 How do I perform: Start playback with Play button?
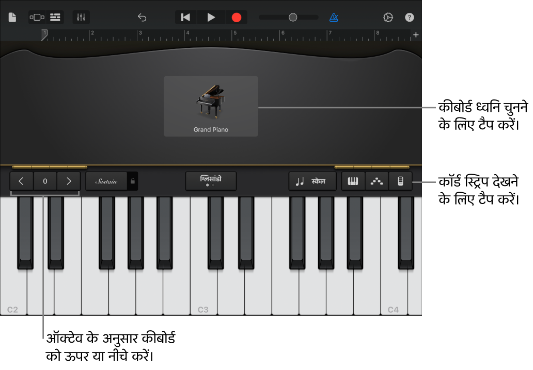click(211, 18)
